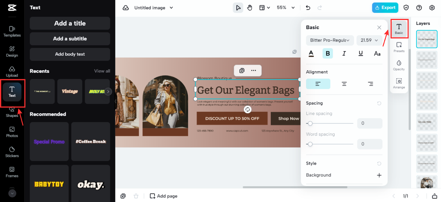441x202 pixels.
Task: Toggle italic text formatting
Action: 344,54
